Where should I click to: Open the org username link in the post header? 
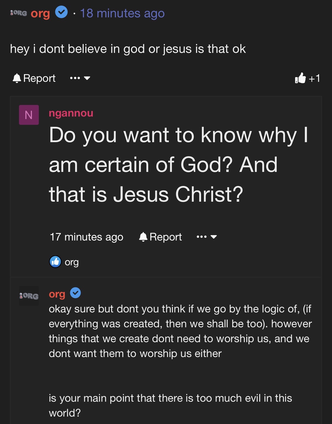click(40, 13)
